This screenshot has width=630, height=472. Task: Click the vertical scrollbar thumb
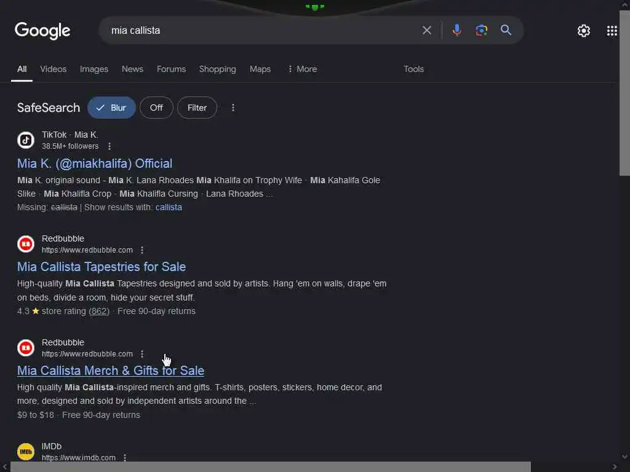pos(624,93)
